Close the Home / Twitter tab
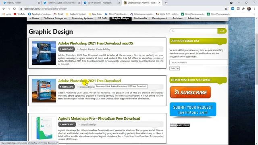This screenshot has height=145, width=258. click(39, 3)
